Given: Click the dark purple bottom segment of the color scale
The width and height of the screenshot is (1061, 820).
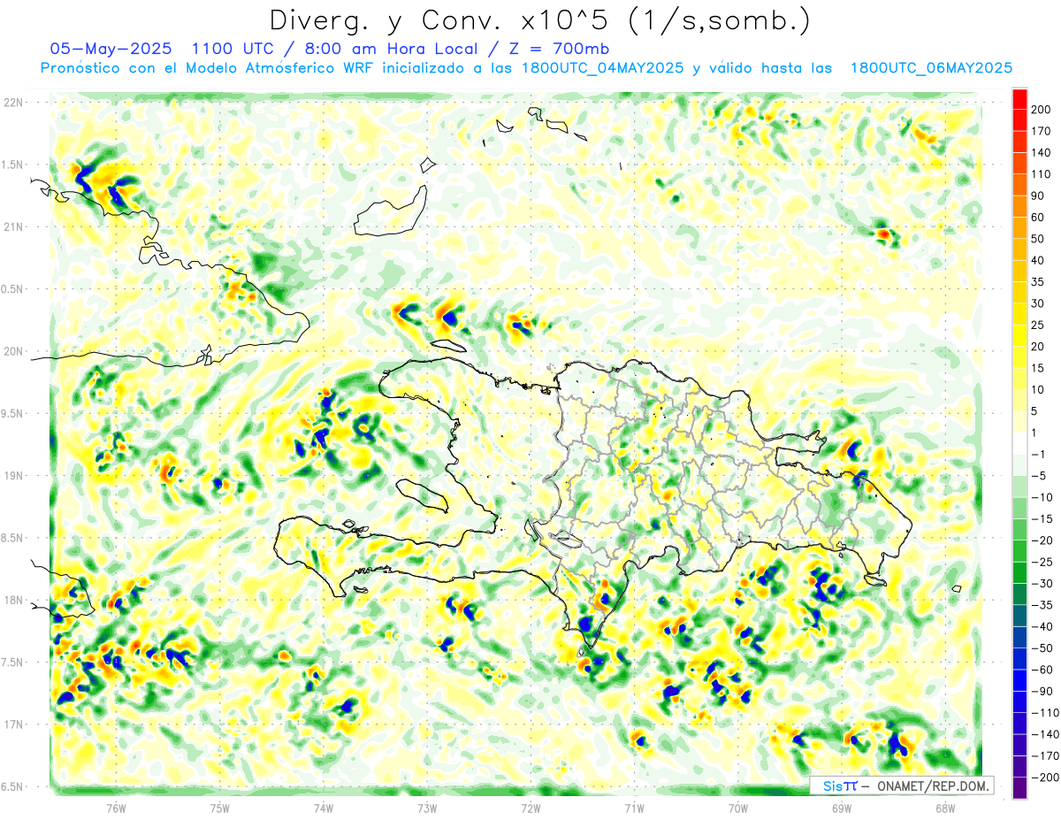Looking at the screenshot, I should tap(1019, 787).
